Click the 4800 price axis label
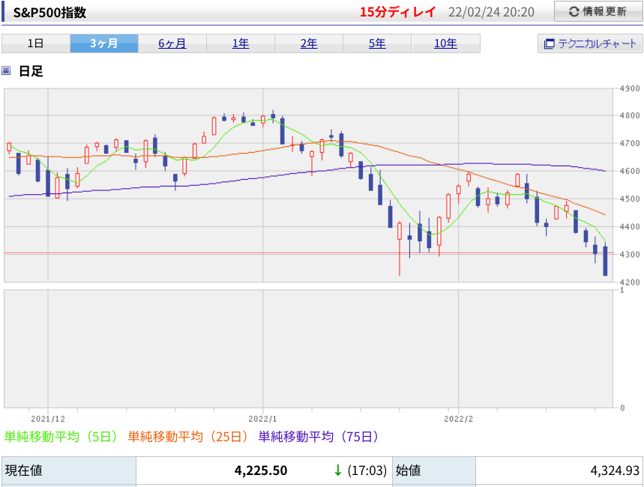 click(630, 116)
